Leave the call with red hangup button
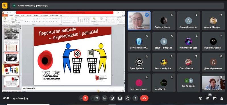 pyautogui.click(x=144, y=98)
